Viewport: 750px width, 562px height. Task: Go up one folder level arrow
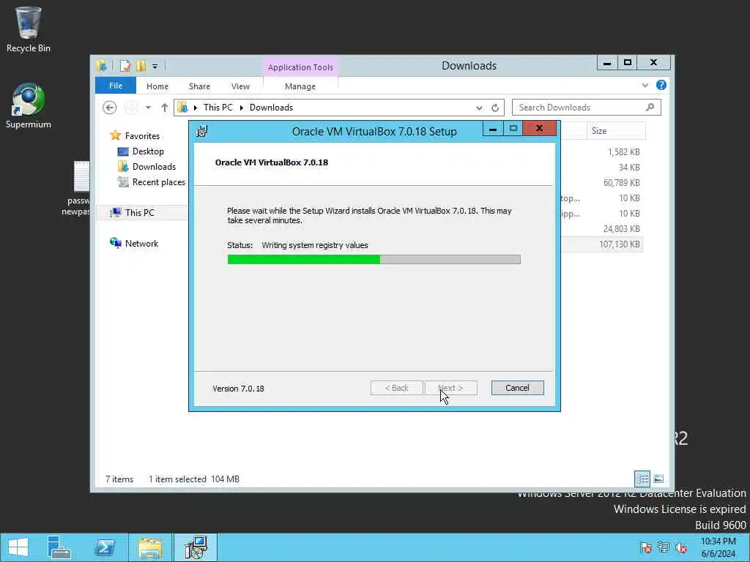[164, 108]
